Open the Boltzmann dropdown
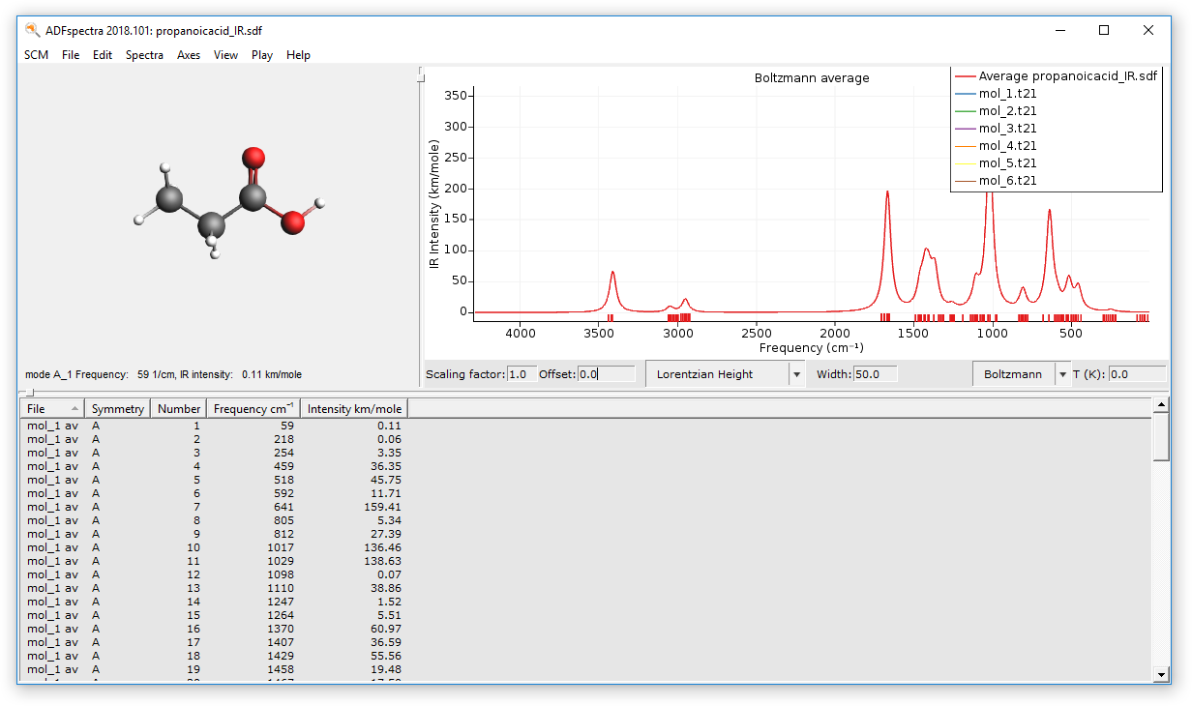This screenshot has height=706, width=1192. (x=1022, y=374)
